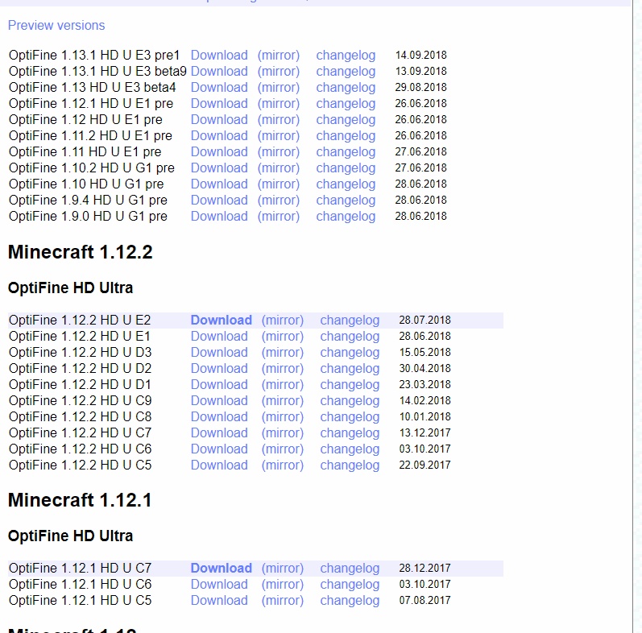The width and height of the screenshot is (642, 633).
Task: View changelog for OptiFine 1.12.1 HD U C7
Action: click(x=350, y=569)
